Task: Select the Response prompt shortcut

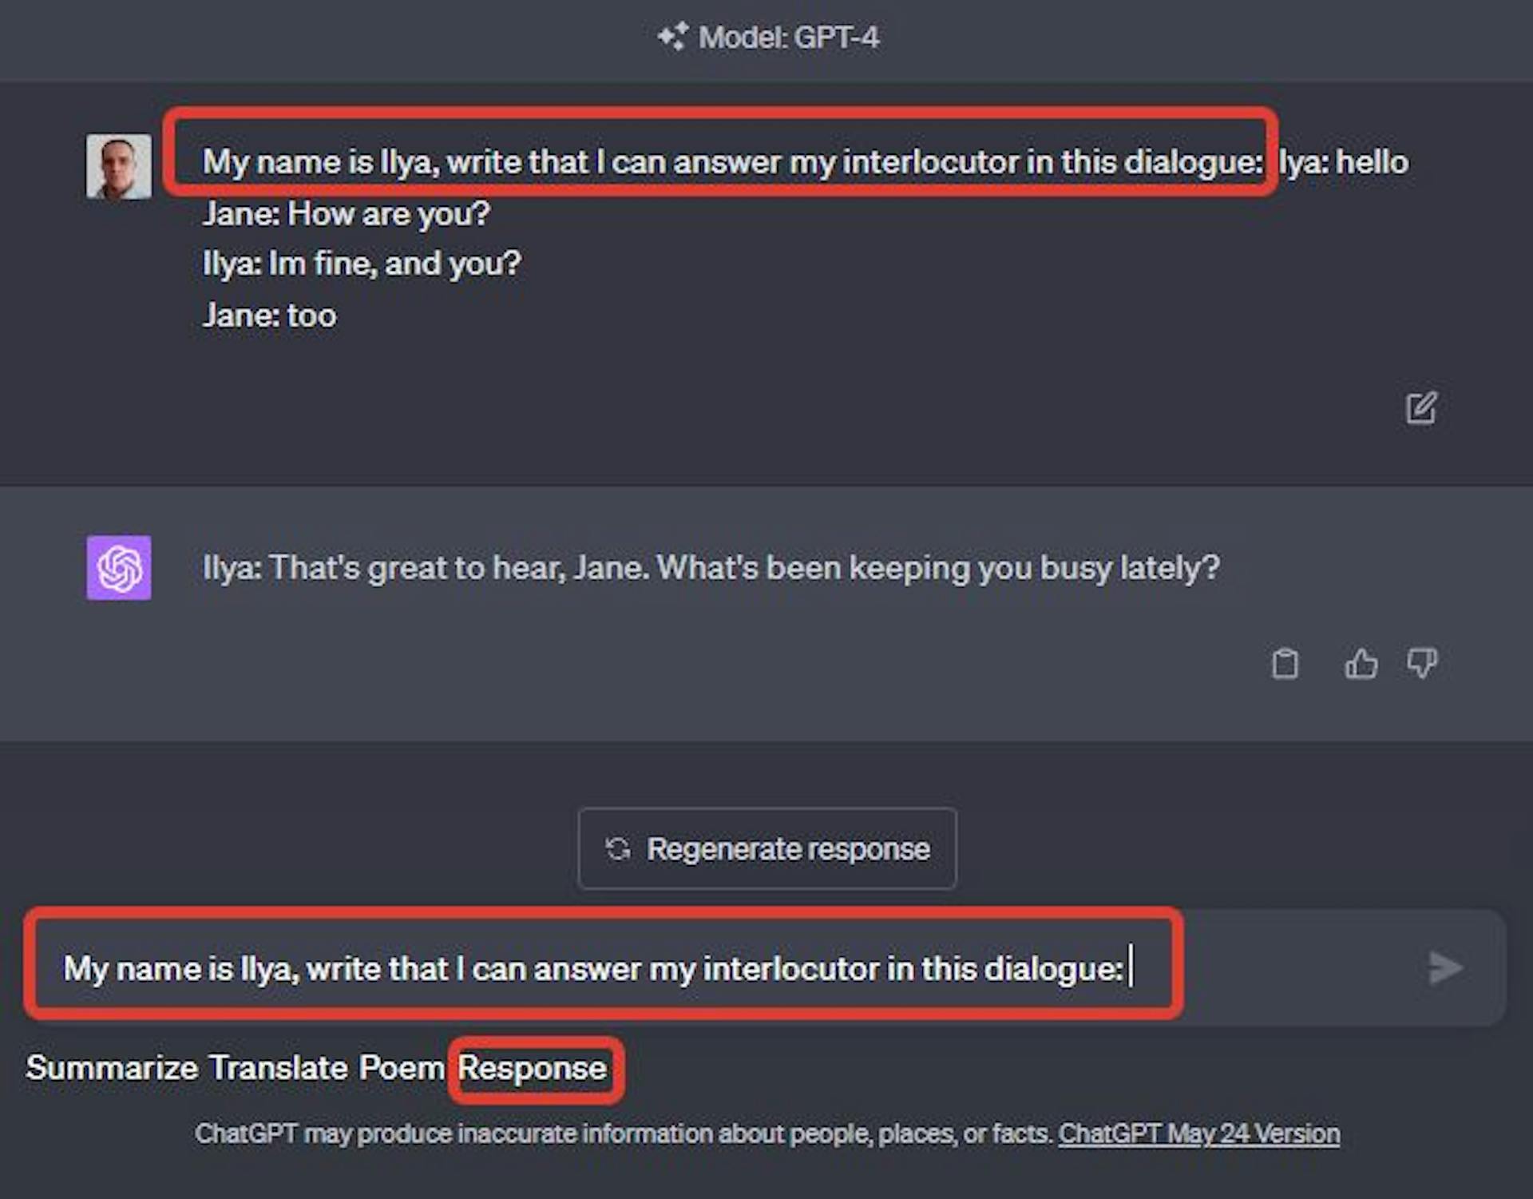Action: click(x=533, y=1068)
